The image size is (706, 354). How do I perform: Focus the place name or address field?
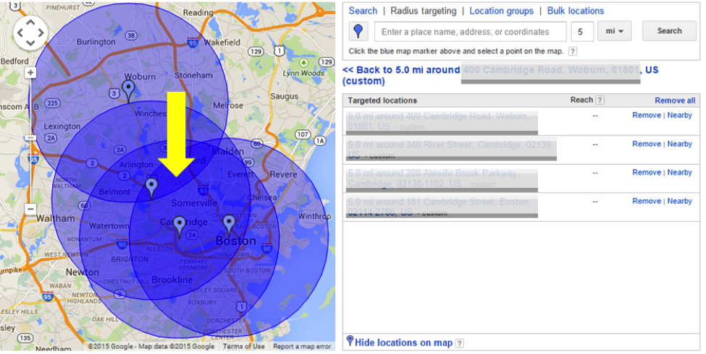pos(471,32)
